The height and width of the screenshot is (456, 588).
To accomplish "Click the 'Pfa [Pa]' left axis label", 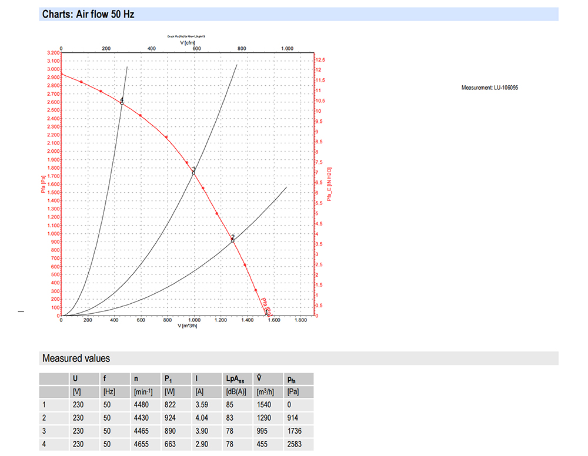I will coord(43,185).
